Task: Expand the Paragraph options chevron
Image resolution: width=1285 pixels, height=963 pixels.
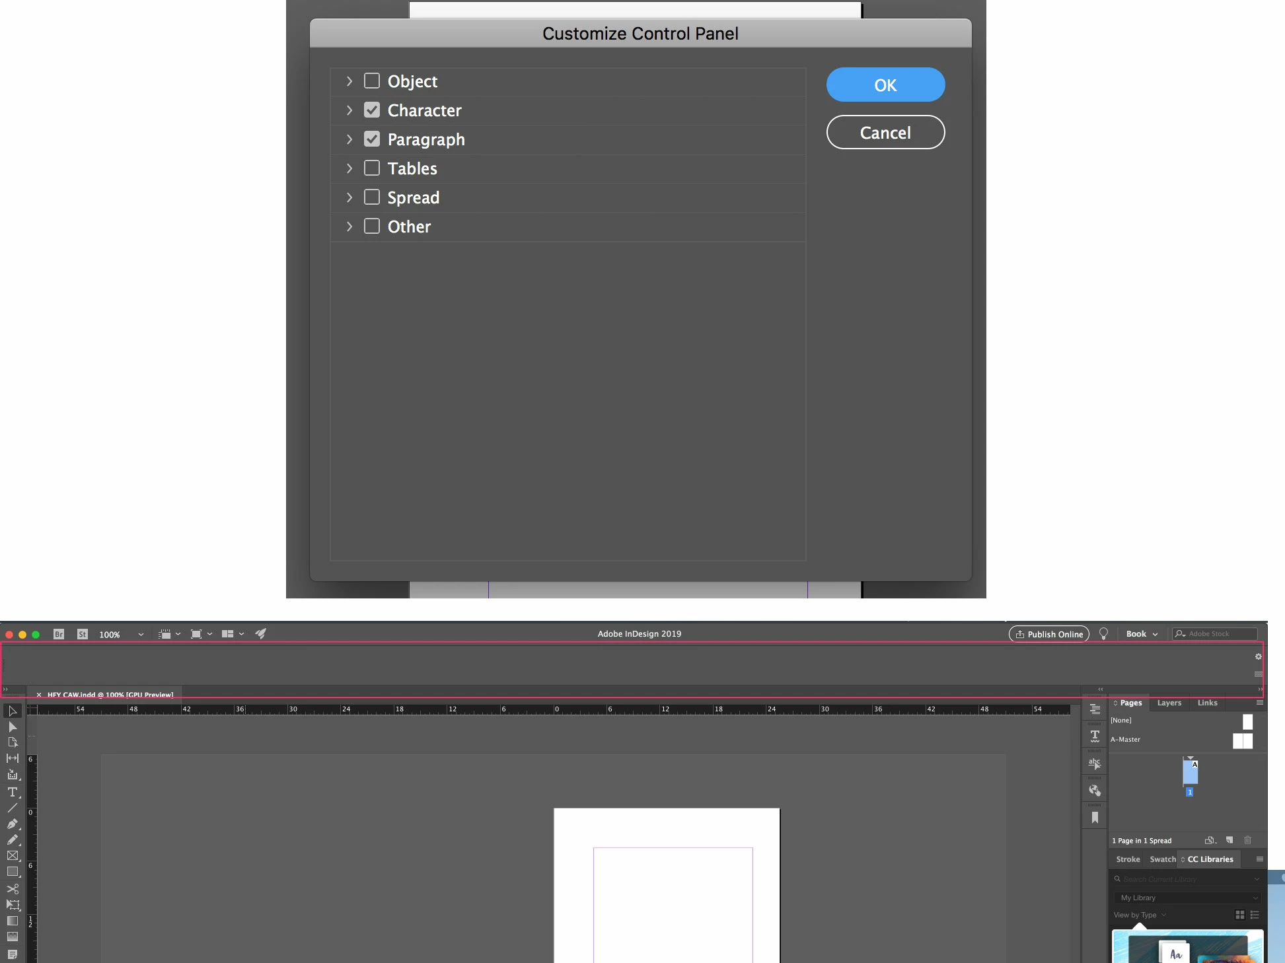Action: coord(349,139)
